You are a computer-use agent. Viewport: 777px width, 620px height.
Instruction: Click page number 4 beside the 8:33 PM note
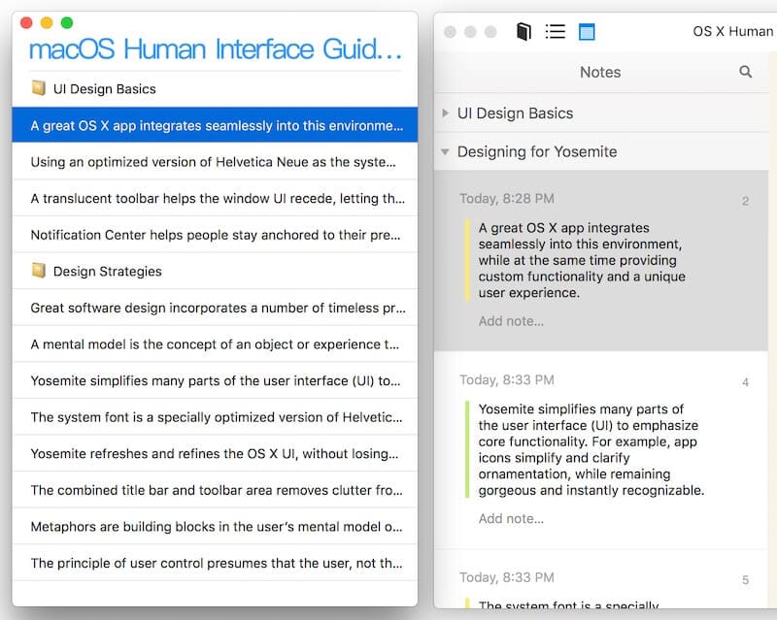tap(745, 382)
